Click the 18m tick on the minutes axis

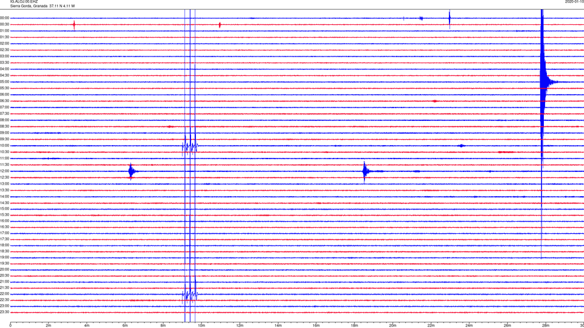coord(354,326)
